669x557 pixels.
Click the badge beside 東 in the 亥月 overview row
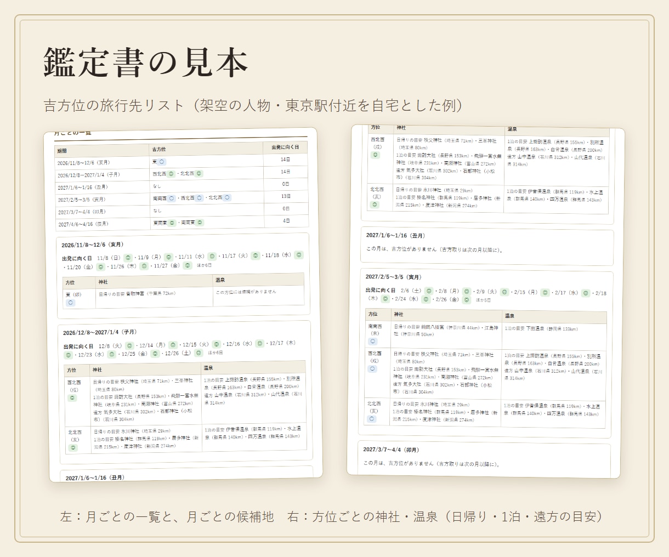162,162
